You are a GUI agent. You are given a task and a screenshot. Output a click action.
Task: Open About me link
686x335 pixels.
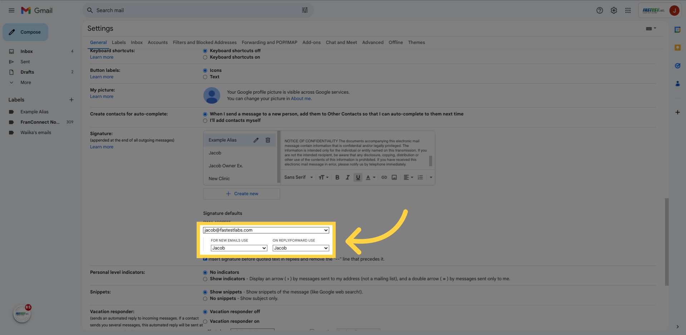tap(301, 99)
